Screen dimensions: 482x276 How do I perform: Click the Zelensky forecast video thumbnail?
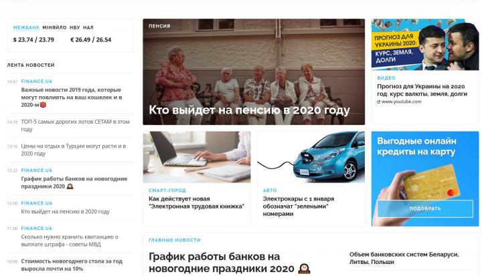coord(425,44)
